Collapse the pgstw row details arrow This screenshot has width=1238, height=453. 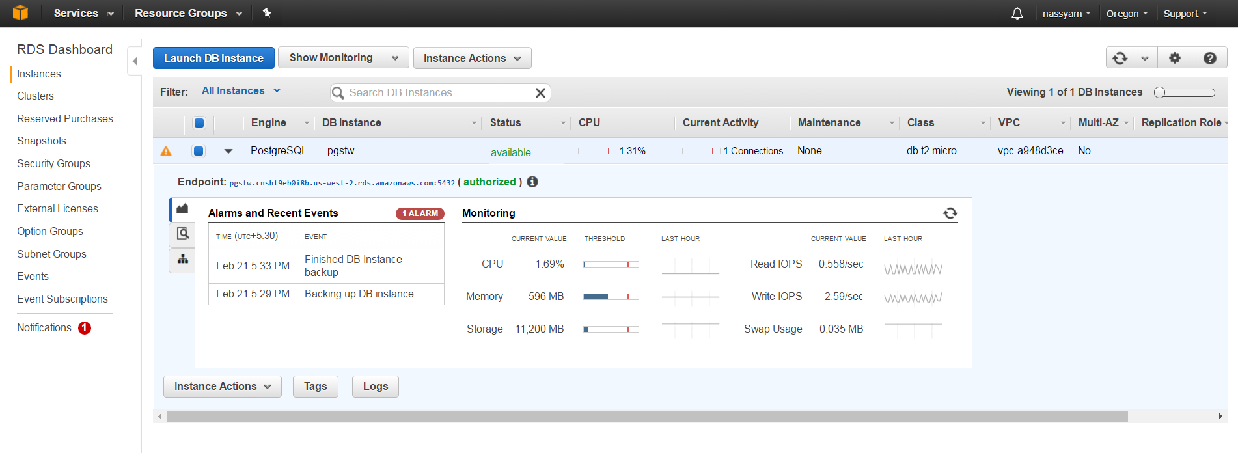pos(228,151)
